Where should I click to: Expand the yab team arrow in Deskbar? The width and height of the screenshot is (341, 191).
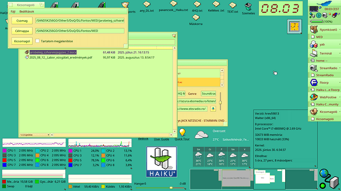pyautogui.click(x=340, y=44)
